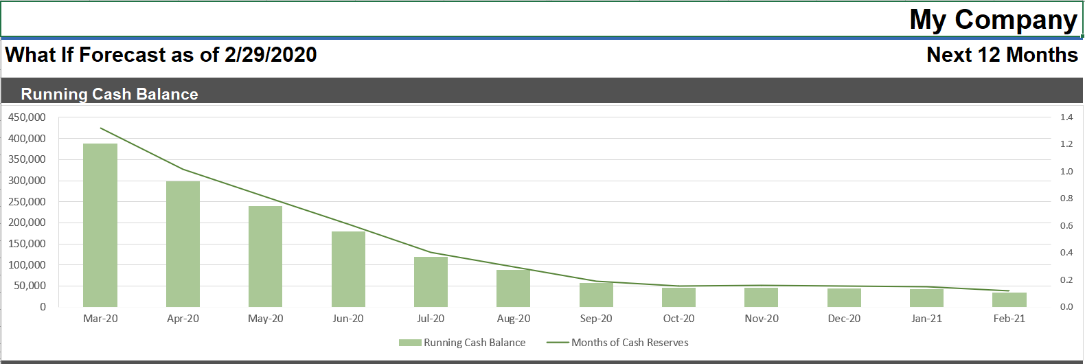Click the "Months of Cash Reserves" legend label
Viewport: 1085px width, 364px height.
pos(630,343)
